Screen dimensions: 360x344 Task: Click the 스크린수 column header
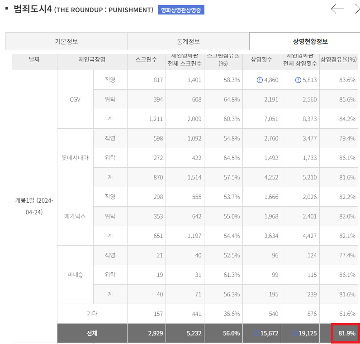pyautogui.click(x=146, y=59)
